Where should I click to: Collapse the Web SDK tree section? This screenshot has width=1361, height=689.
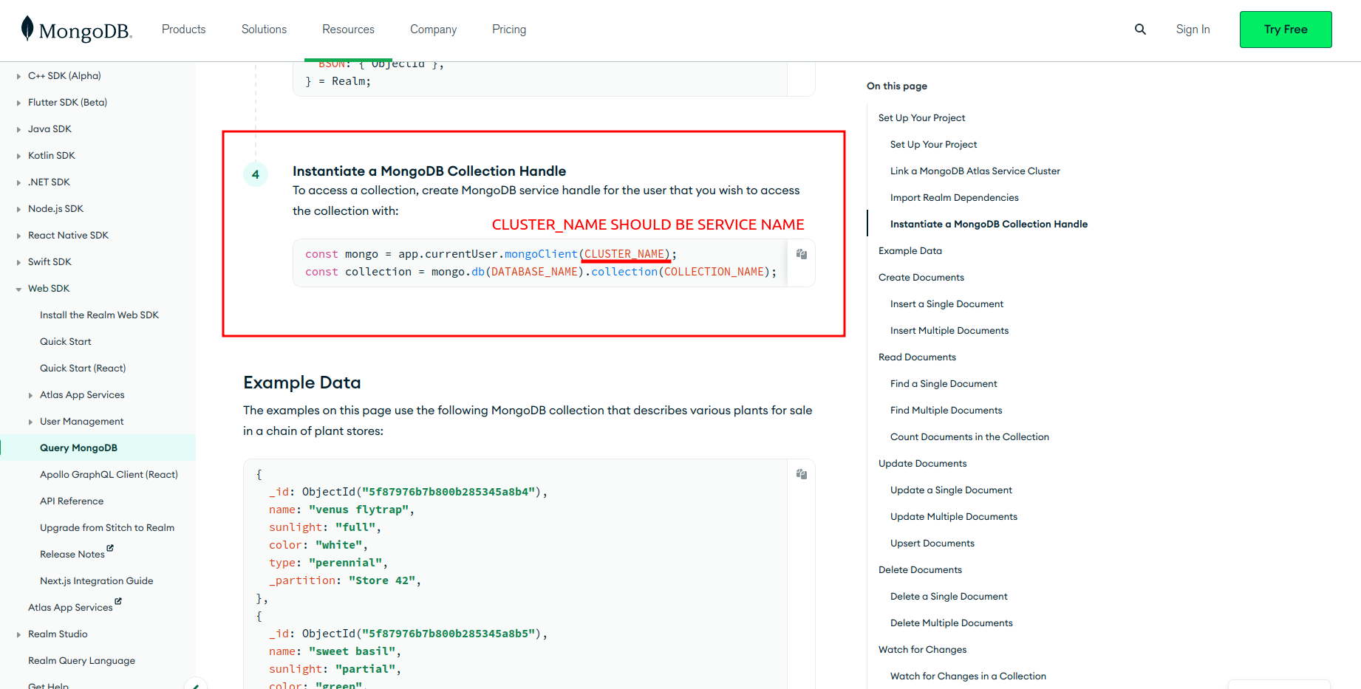pyautogui.click(x=18, y=289)
